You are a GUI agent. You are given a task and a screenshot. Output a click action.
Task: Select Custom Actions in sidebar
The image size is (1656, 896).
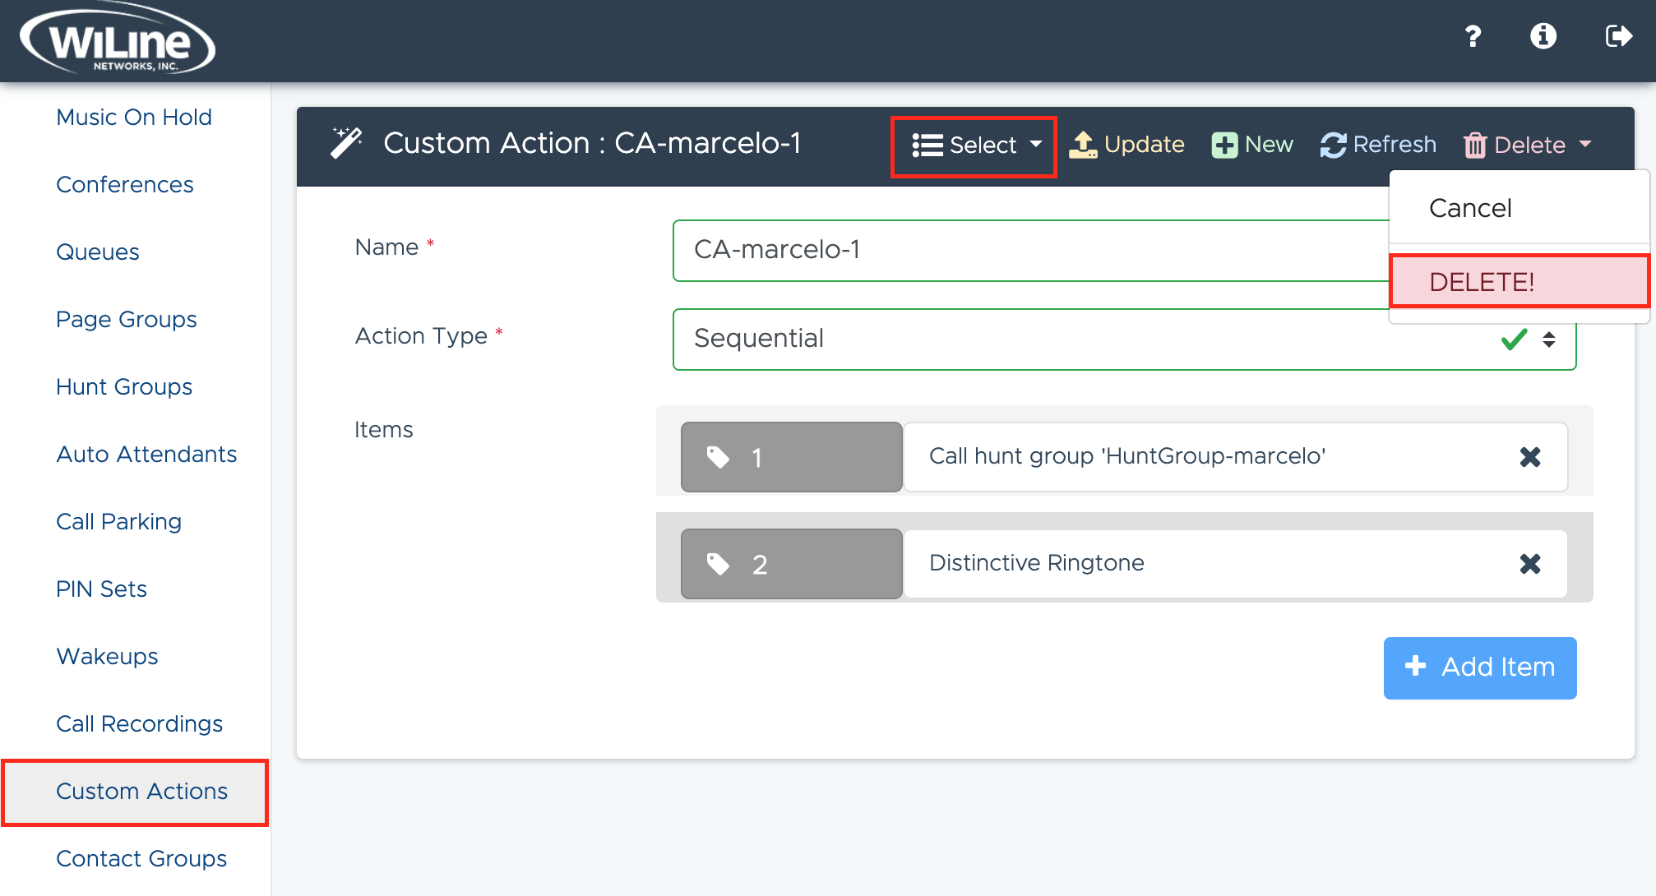click(136, 792)
